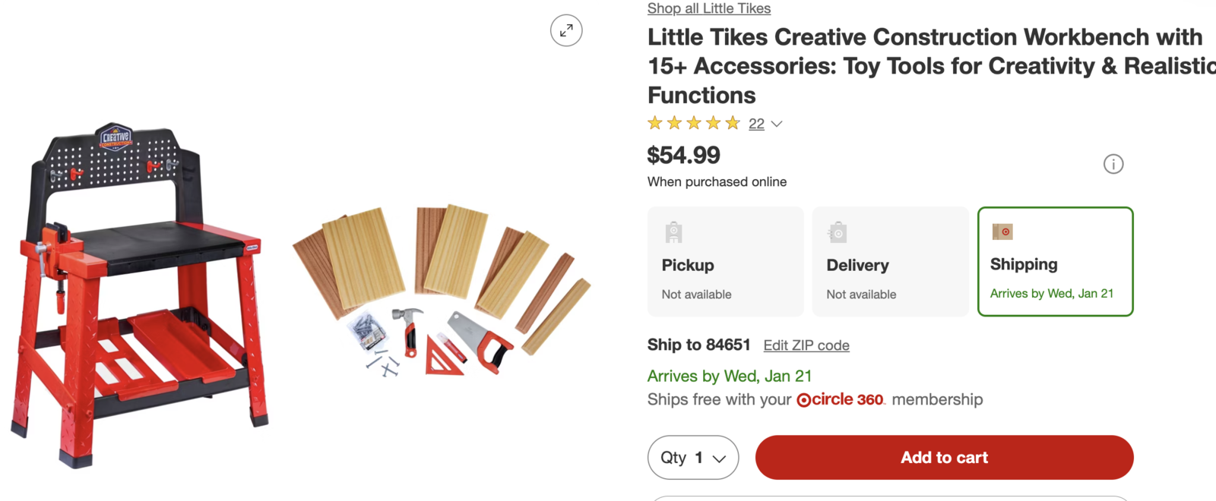Select the Pickup fulfillment option
The height and width of the screenshot is (501, 1216).
tap(725, 262)
